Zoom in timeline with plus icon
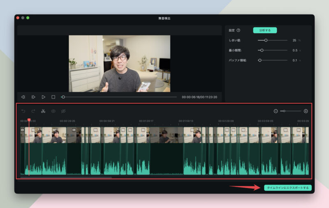Viewport: 329px width, 208px height. (306, 111)
